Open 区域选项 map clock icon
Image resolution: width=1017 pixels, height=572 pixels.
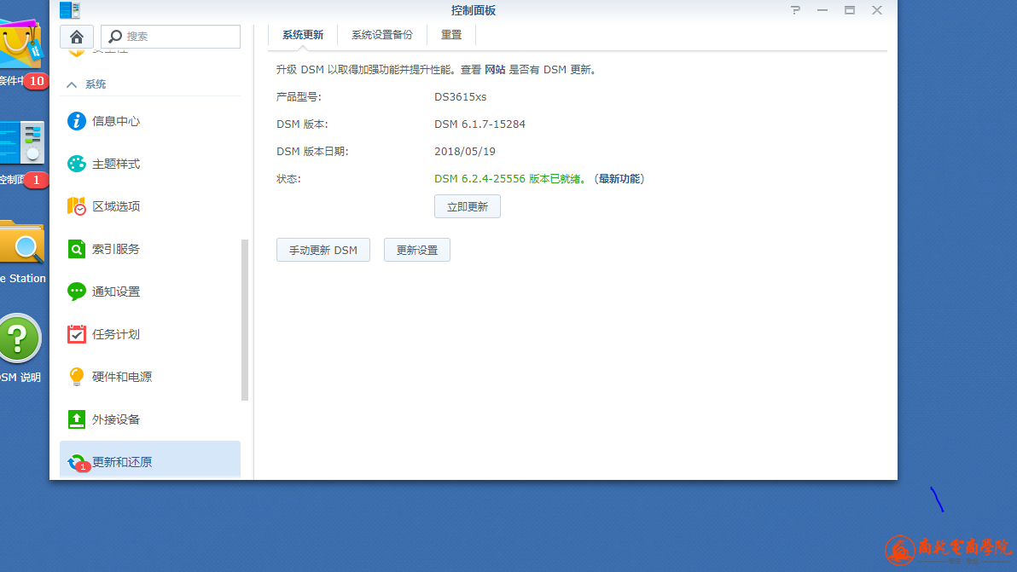(77, 206)
